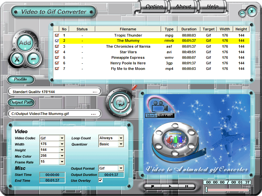Screen dimensions: 262x196
Task: Uncheck the Star Wars row checkbox
Action: (x=57, y=52)
